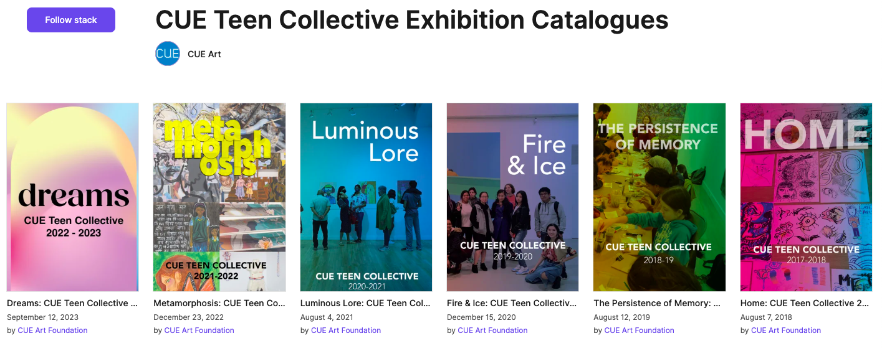
Task: Open the Luminous Lore catalogue cover
Action: pyautogui.click(x=366, y=197)
